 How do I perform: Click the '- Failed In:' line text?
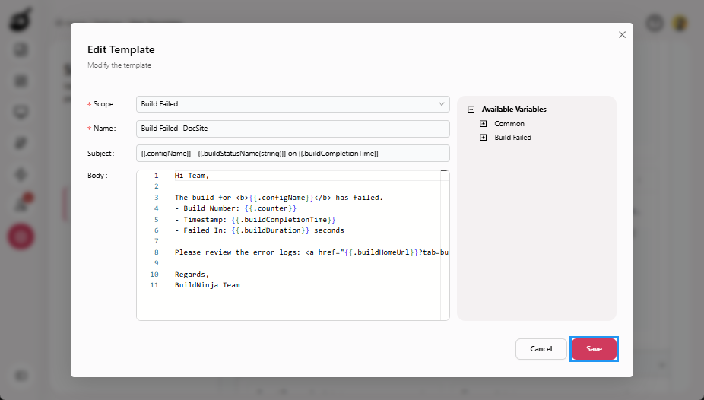pyautogui.click(x=259, y=230)
